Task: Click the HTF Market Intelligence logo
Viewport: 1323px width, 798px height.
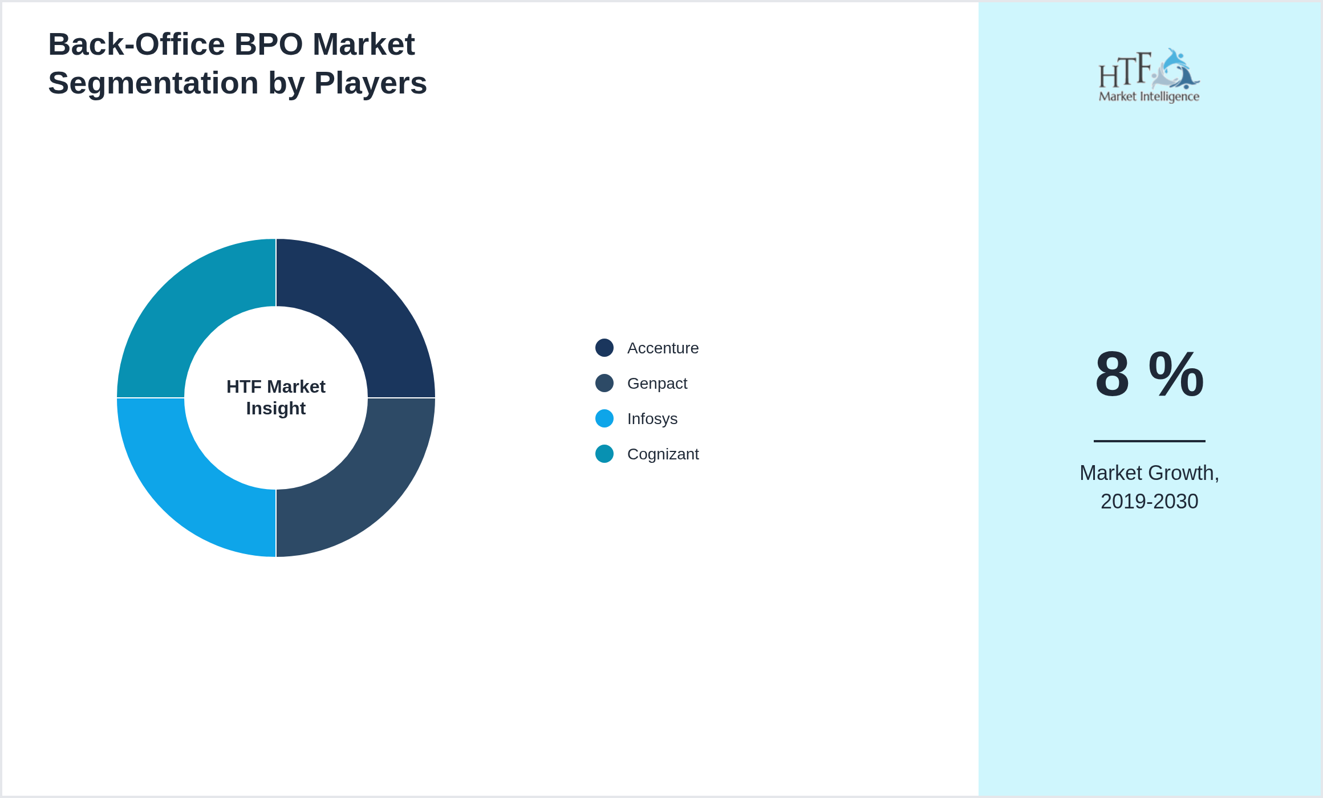Action: pyautogui.click(x=1149, y=75)
